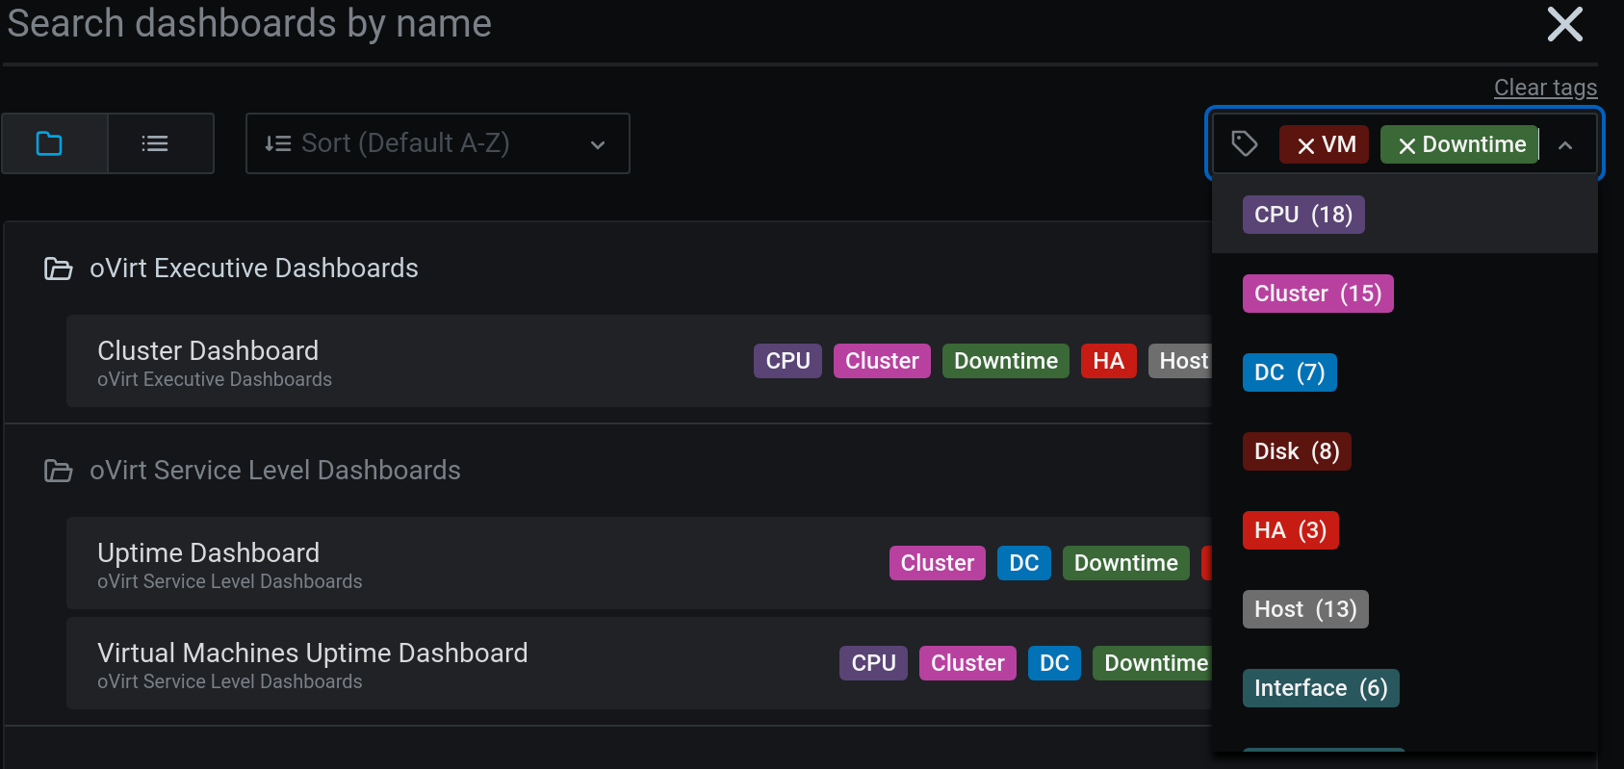Choose Host (13) tag from list
The height and width of the screenshot is (769, 1624).
pos(1304,609)
